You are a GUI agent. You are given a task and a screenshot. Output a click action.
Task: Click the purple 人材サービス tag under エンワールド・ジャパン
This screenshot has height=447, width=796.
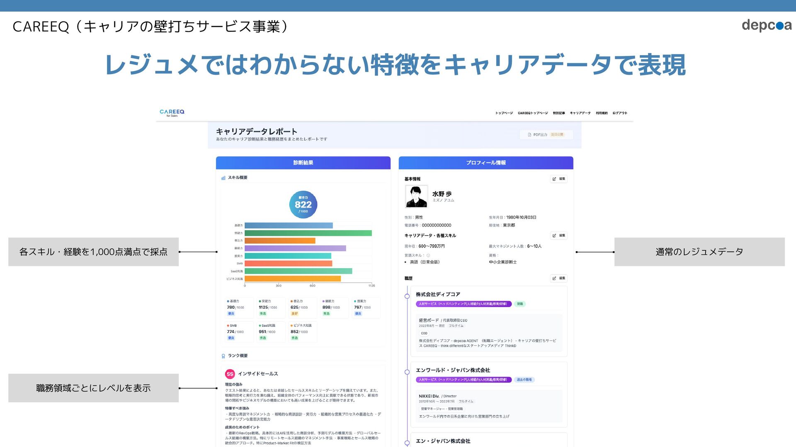point(464,380)
